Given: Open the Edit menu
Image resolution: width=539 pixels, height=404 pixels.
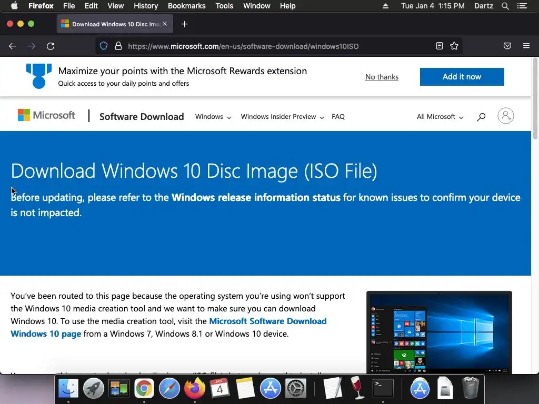Looking at the screenshot, I should pyautogui.click(x=91, y=6).
